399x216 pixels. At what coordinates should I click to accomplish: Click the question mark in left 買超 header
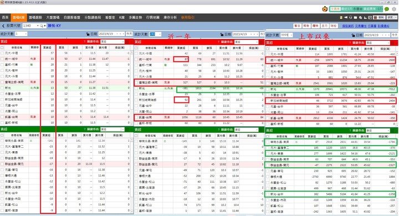pos(84,42)
